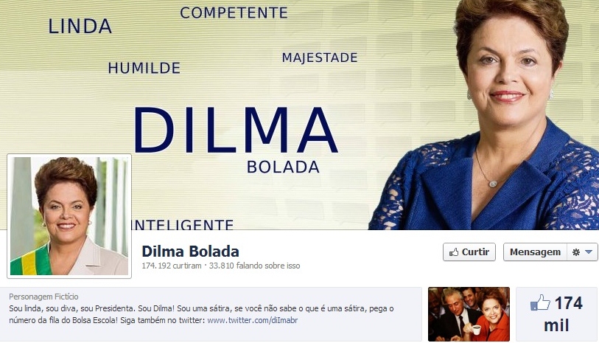599x343 pixels.
Task: Open the gear settings icon beside Mensagem
Action: pos(576,252)
